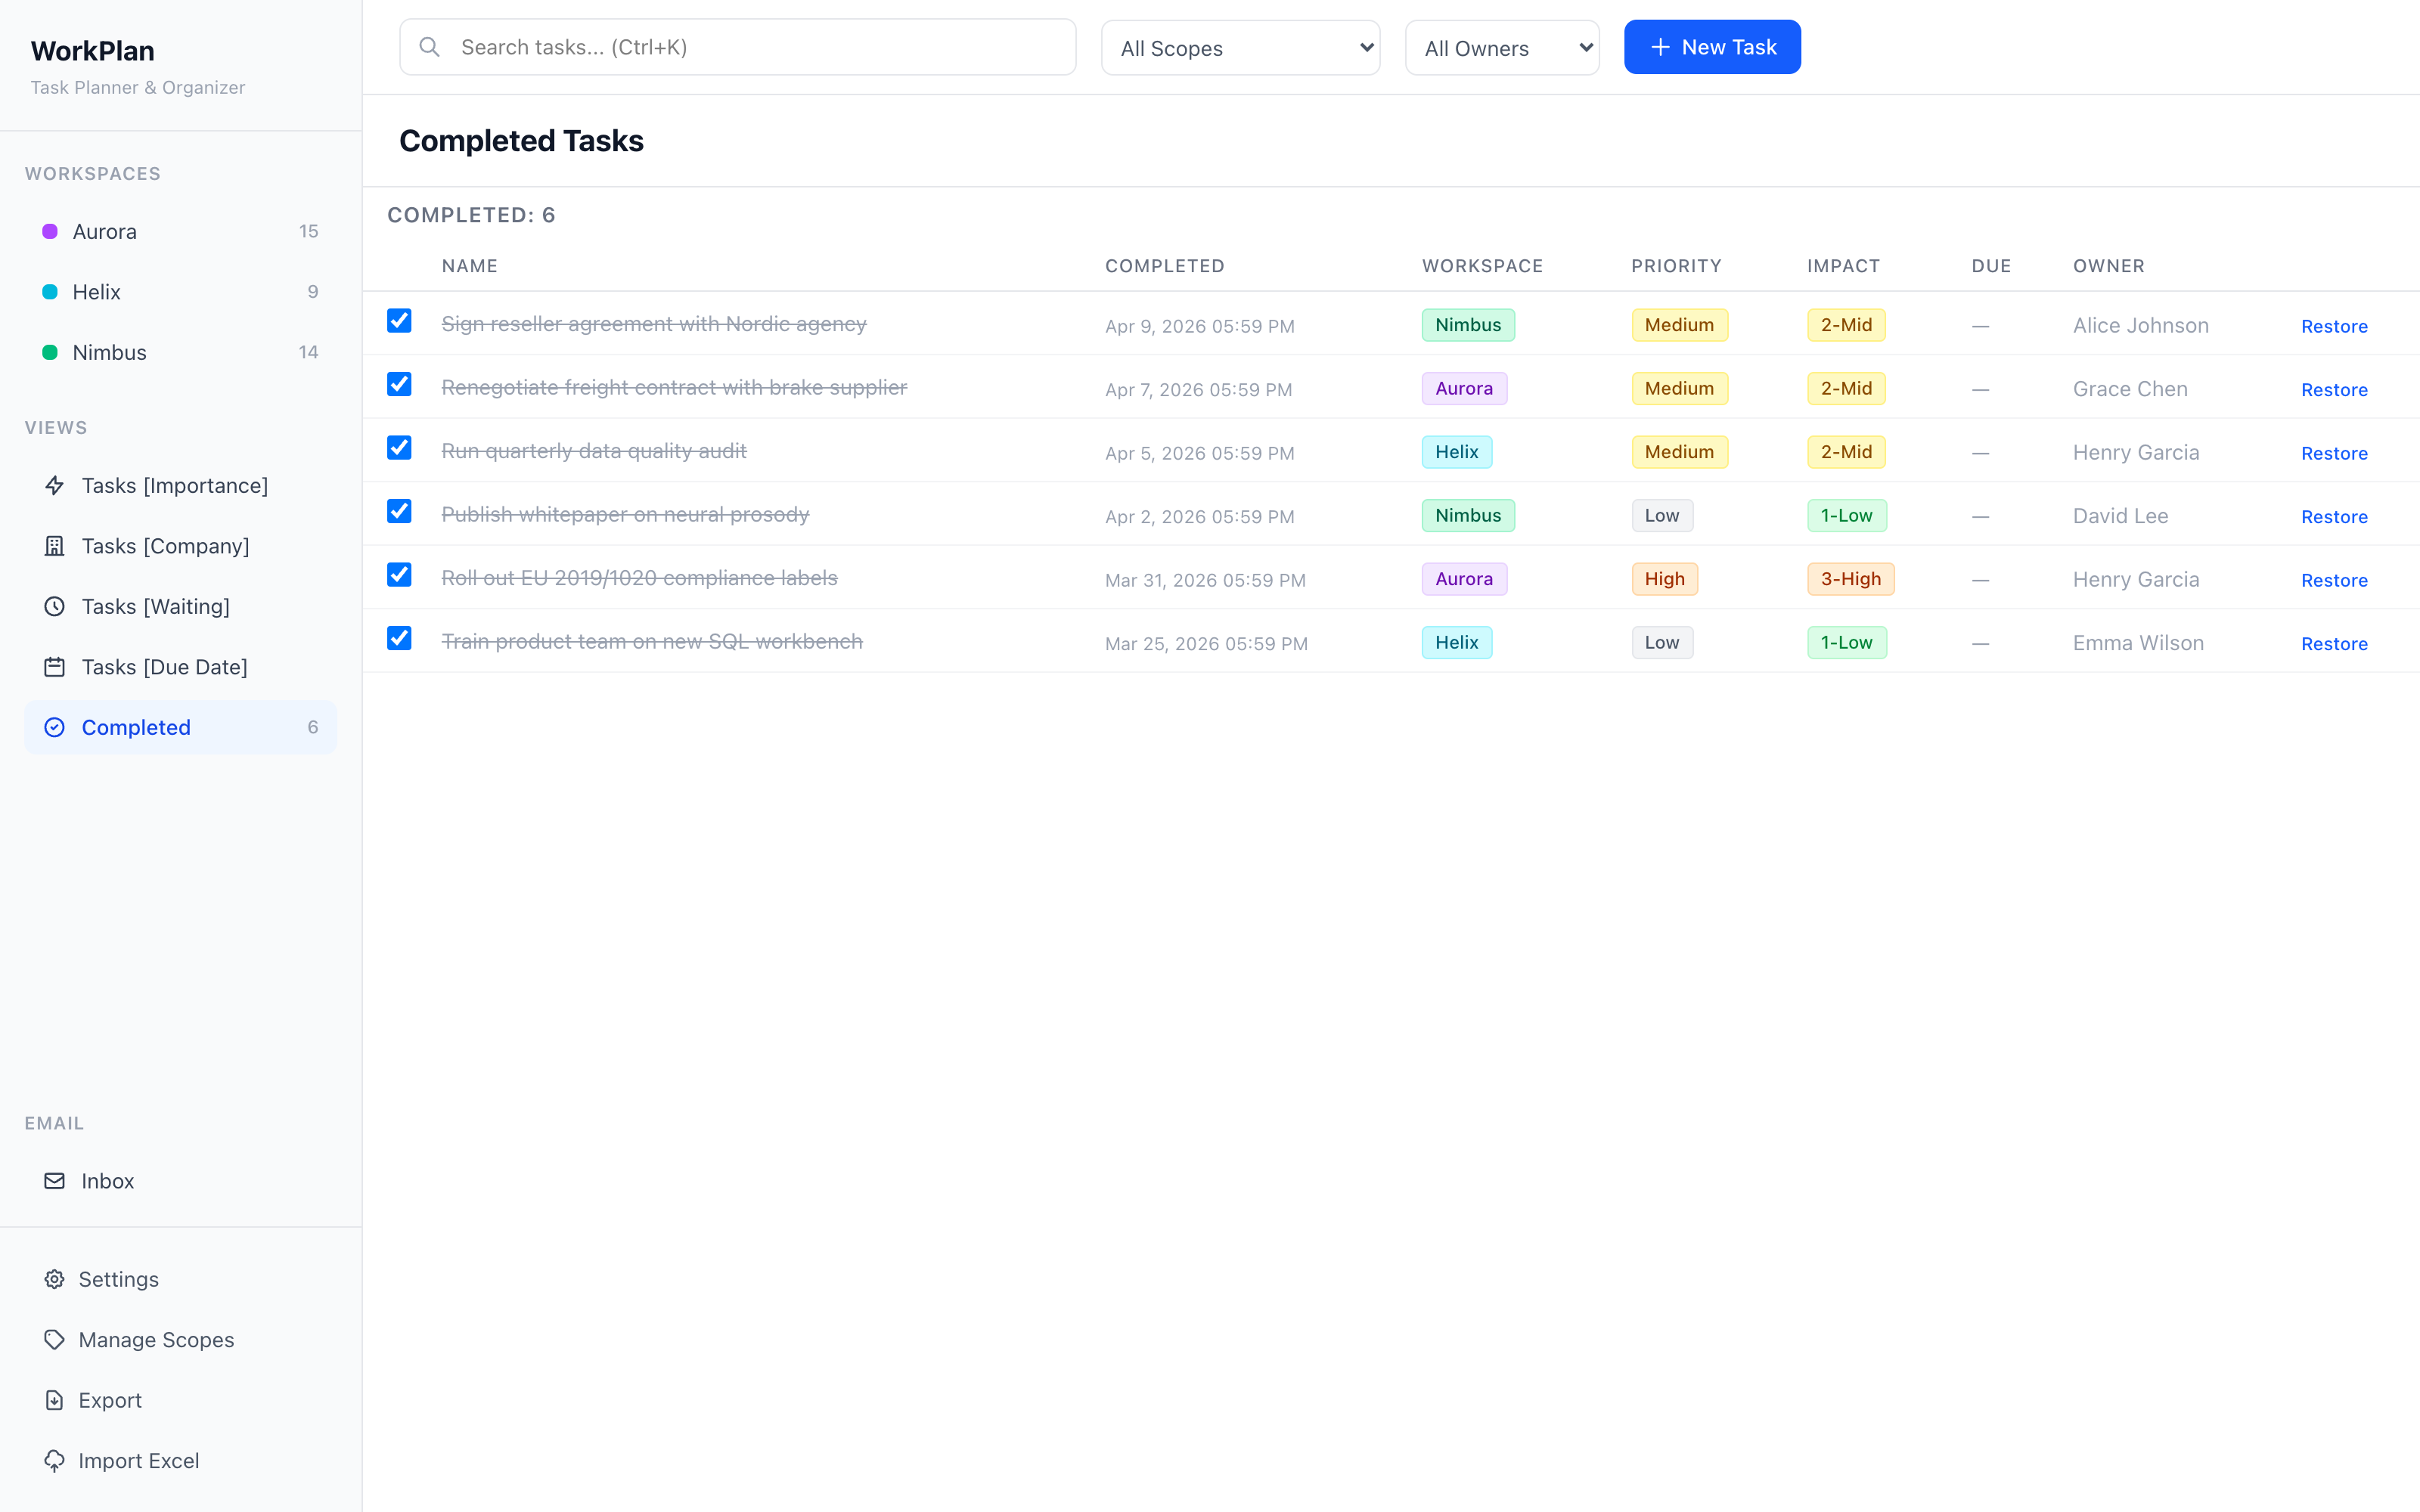Open Tasks [Due Date] view
This screenshot has width=2420, height=1512.
pos(180,667)
